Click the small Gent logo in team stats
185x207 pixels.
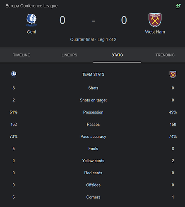(14, 74)
